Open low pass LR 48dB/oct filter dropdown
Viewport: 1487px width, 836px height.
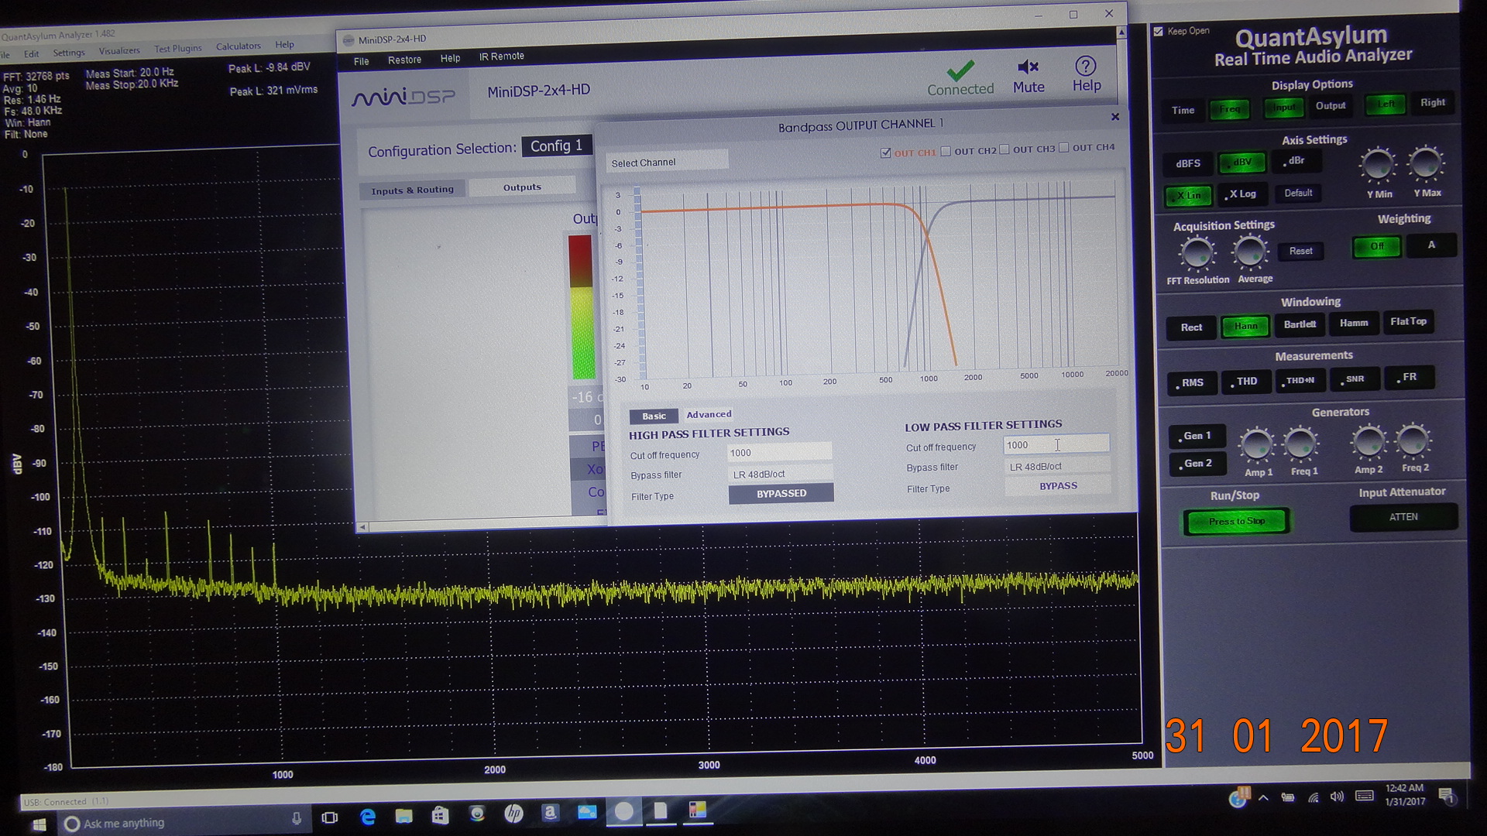tap(1057, 466)
